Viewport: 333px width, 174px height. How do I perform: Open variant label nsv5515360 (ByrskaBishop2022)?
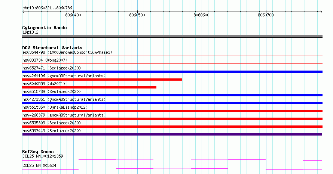click(55, 107)
